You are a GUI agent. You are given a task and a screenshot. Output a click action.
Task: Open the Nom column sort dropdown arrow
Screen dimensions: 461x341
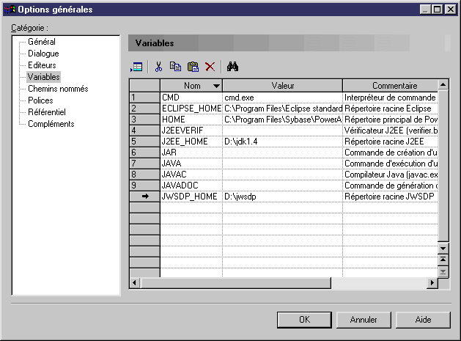215,86
